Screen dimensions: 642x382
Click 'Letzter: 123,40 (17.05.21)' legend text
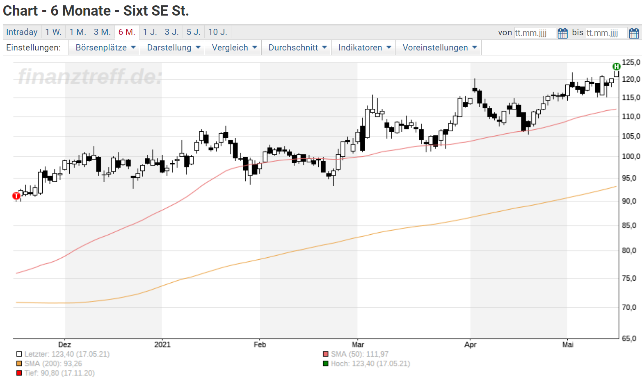pos(67,354)
